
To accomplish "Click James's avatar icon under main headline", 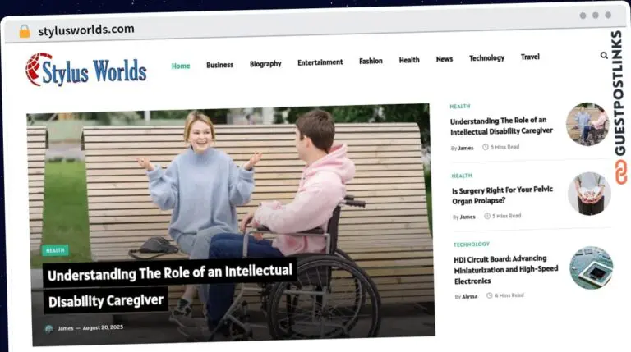I will tap(49, 329).
